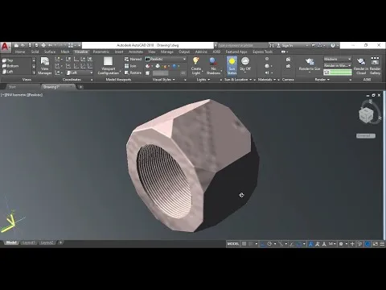Switch to the Parametric ribbon tab
Screen dimensions: 386x290
(101, 52)
